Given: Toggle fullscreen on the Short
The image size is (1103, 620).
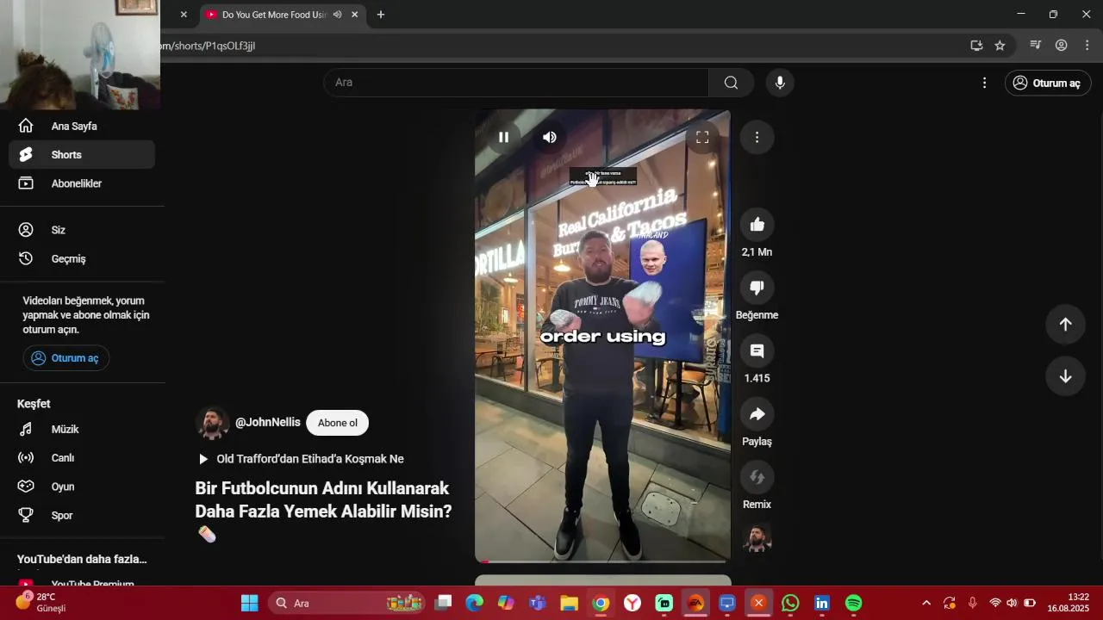Looking at the screenshot, I should [x=702, y=137].
